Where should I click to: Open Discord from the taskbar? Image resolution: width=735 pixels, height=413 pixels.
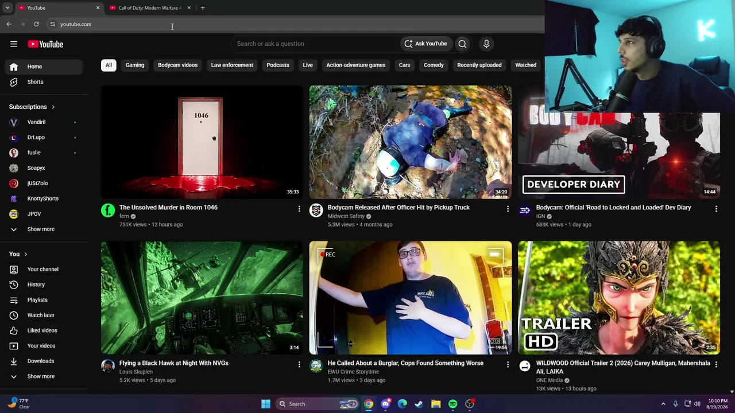click(385, 404)
